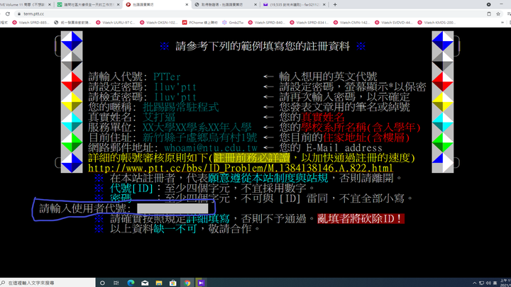This screenshot has height=287, width=511.
Task: Open File Explorer from the taskbar
Action: pos(159,283)
